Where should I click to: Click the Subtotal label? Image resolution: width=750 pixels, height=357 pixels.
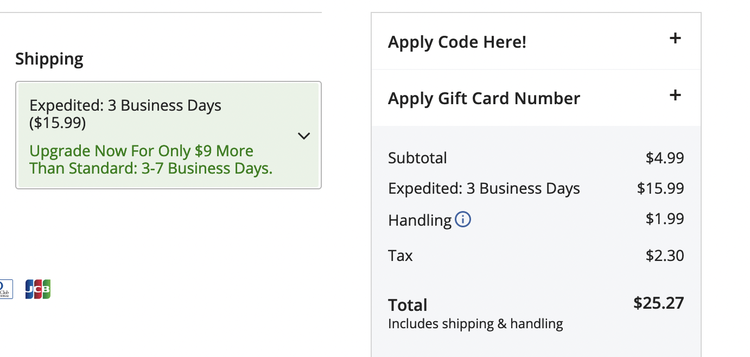point(417,158)
